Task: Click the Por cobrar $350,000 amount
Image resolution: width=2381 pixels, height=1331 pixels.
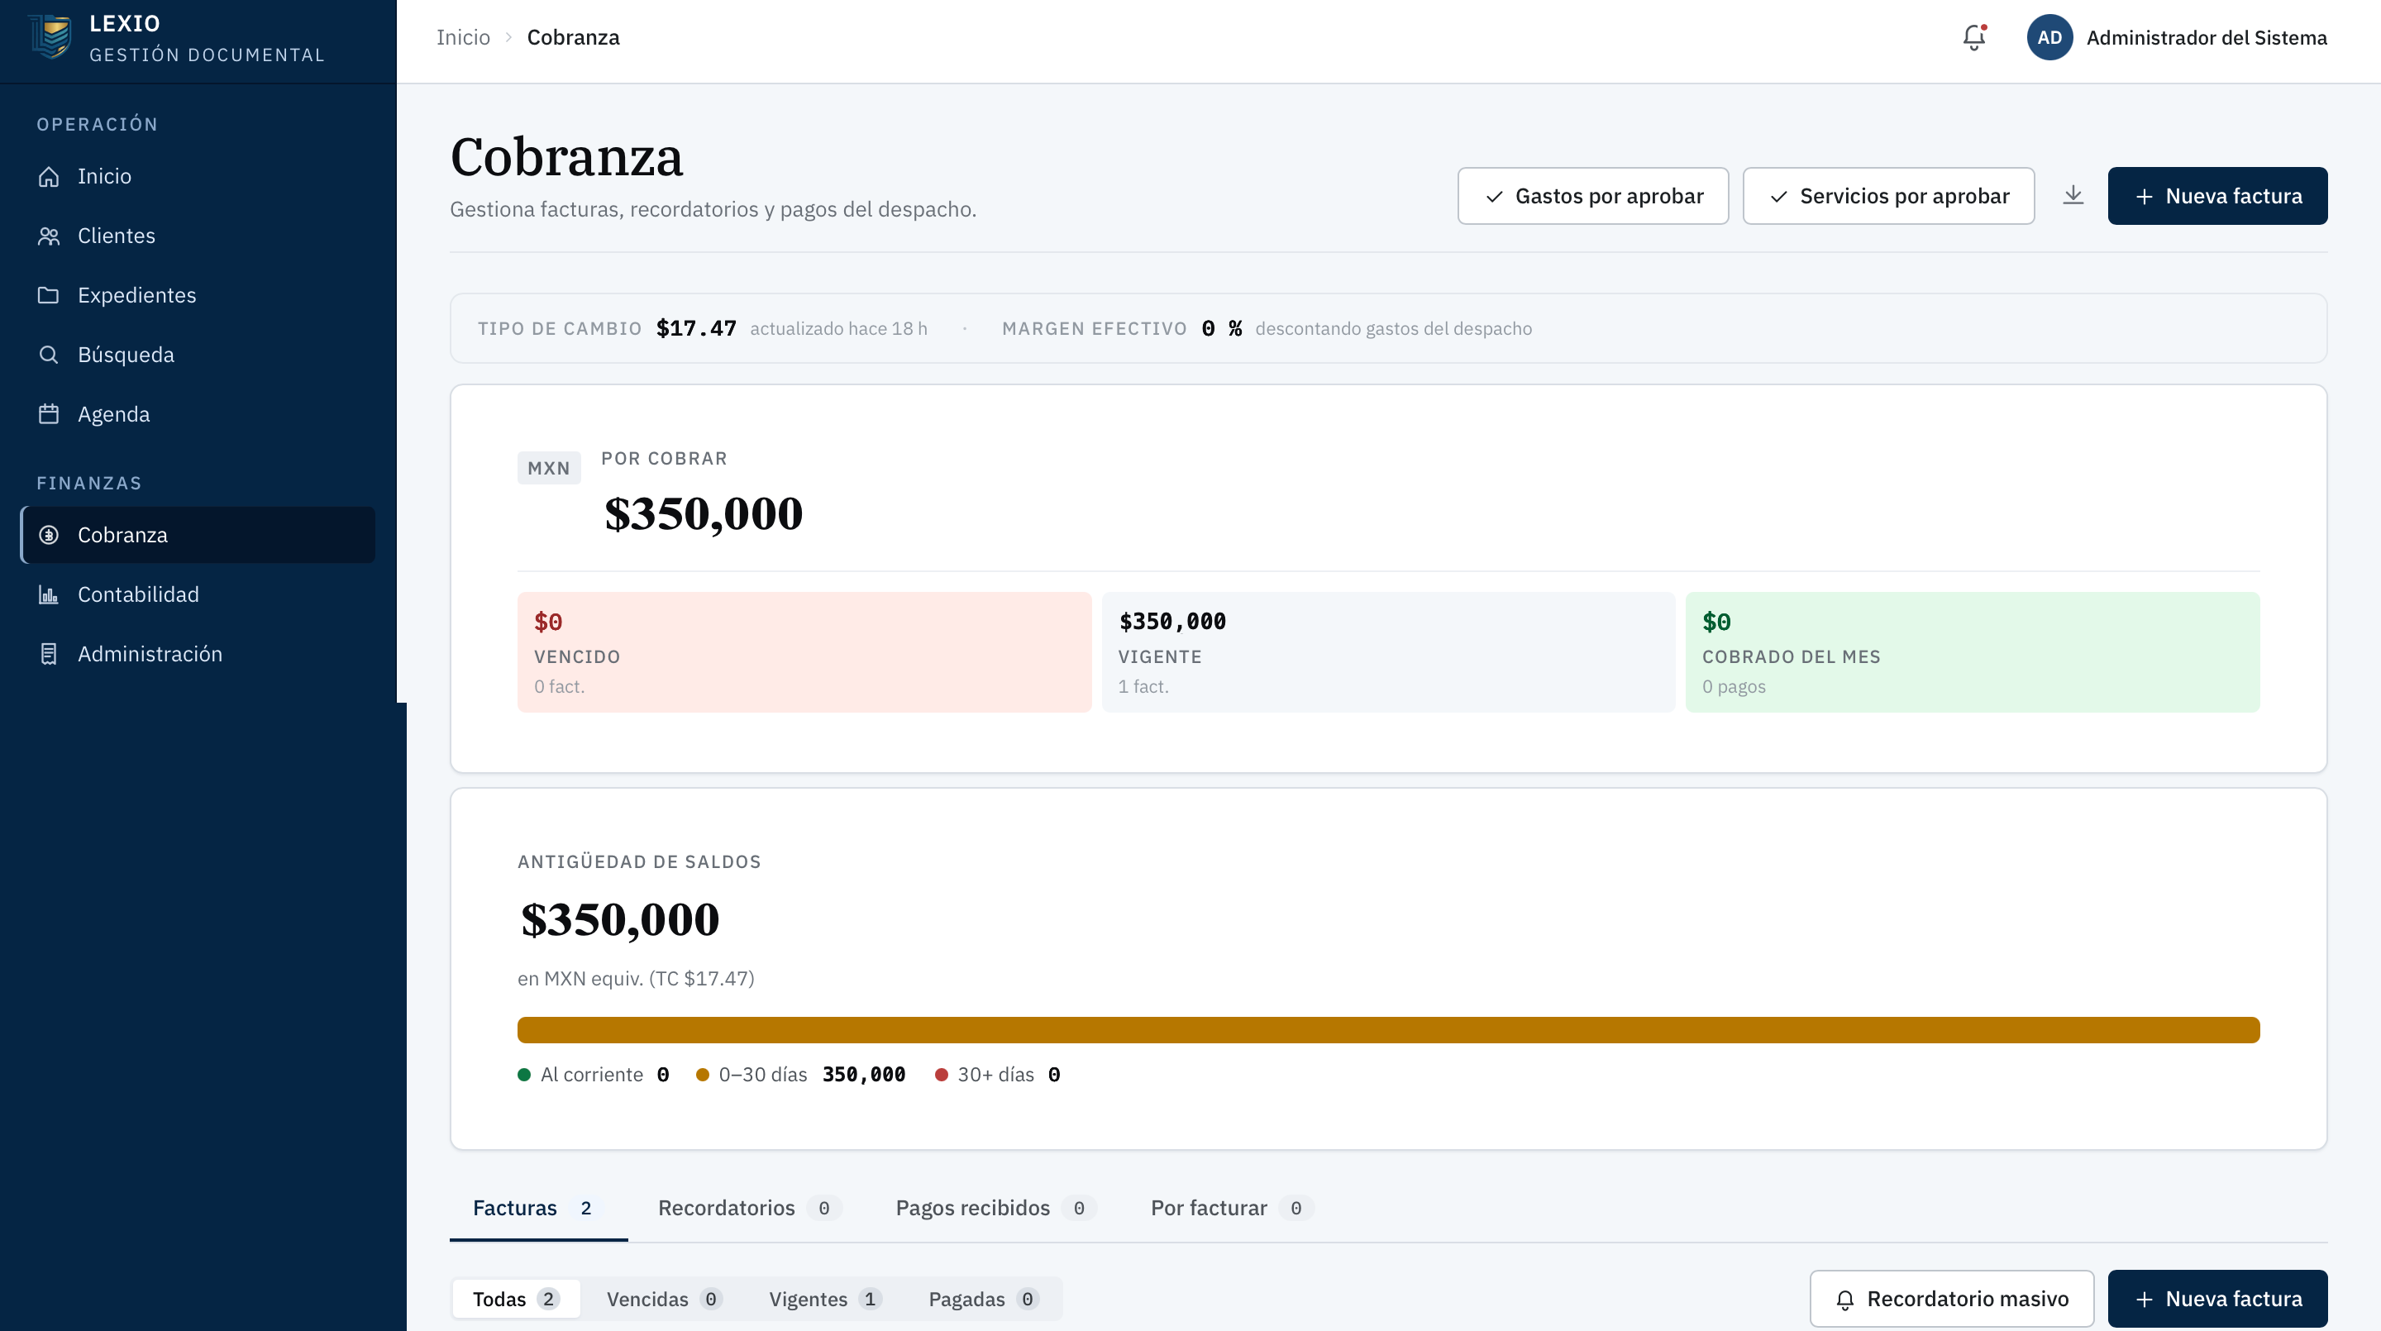Action: [x=704, y=513]
